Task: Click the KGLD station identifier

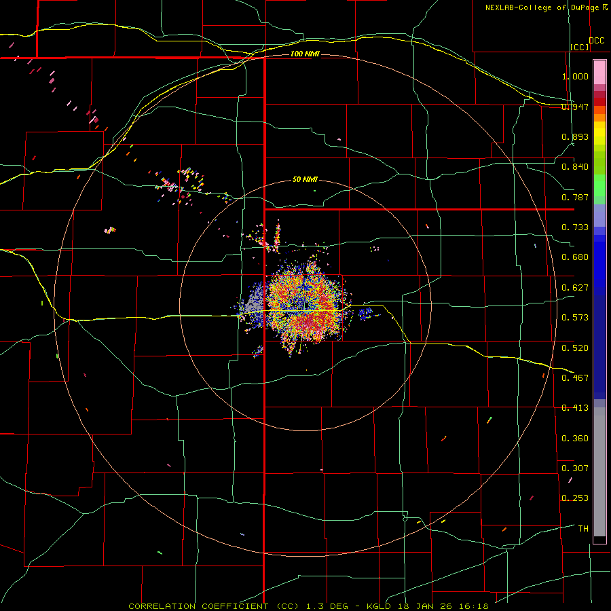Action: point(380,606)
